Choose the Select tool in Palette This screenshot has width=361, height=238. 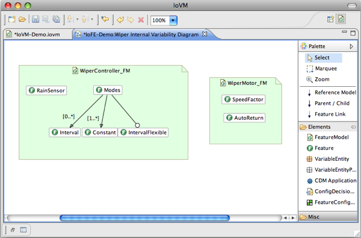pos(324,58)
